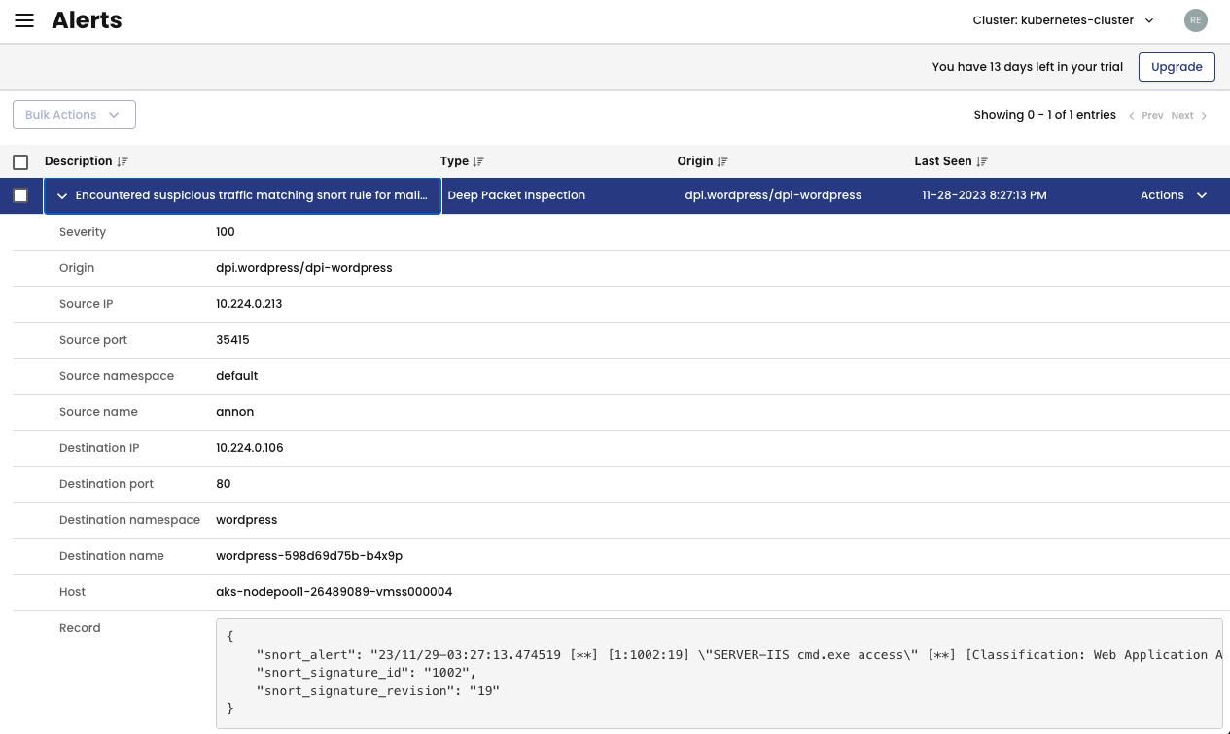
Task: Open the row Actions dropdown
Action: pos(1174,195)
